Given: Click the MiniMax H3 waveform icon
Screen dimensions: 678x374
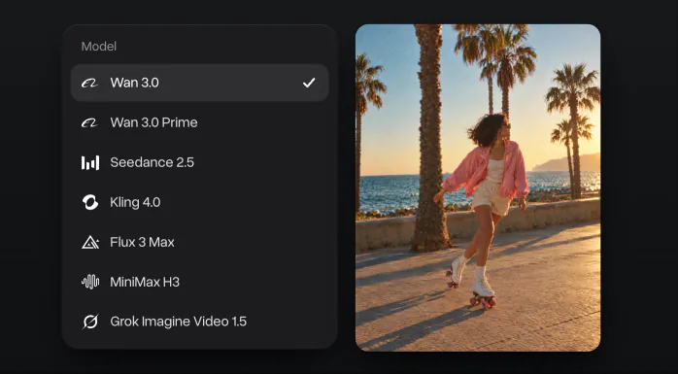Looking at the screenshot, I should (x=90, y=282).
